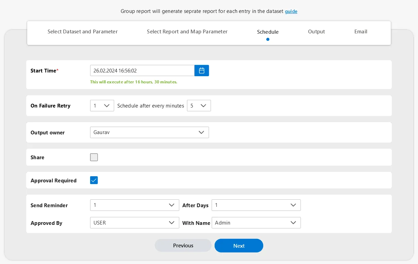Open the guide link

point(291,11)
